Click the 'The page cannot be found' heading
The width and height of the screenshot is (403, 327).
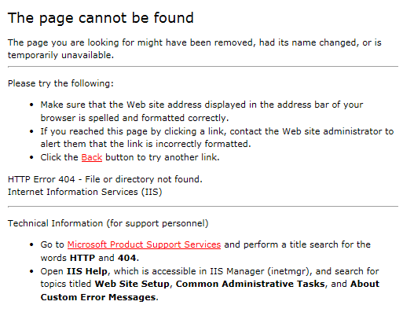[x=101, y=18]
